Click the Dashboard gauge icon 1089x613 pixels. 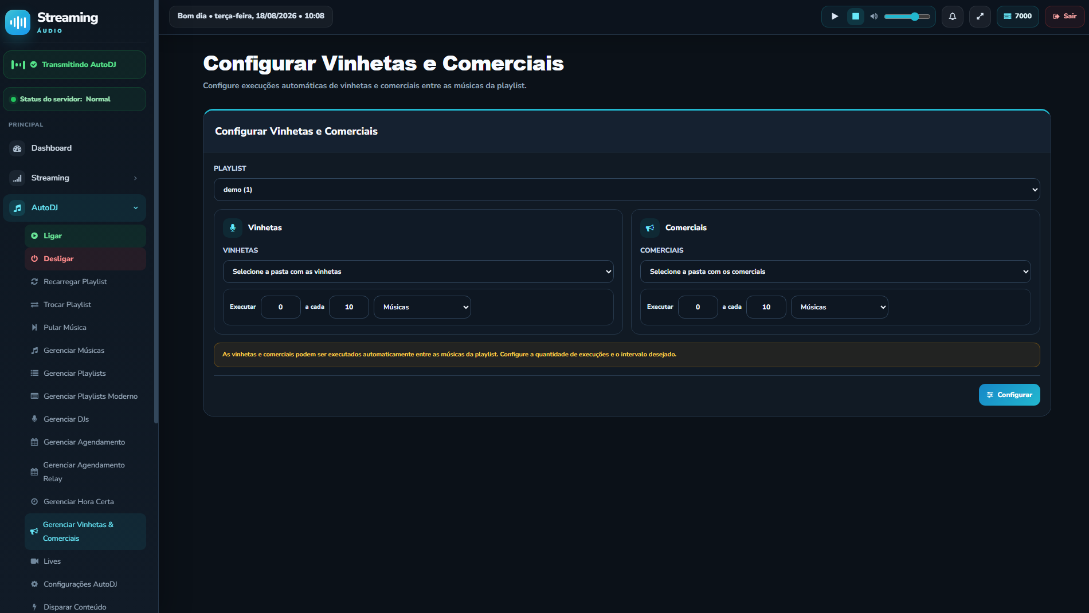(x=17, y=148)
